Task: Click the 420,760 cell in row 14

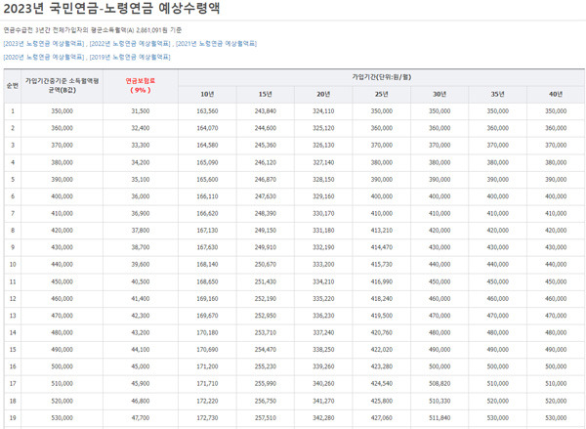Action: pos(382,332)
